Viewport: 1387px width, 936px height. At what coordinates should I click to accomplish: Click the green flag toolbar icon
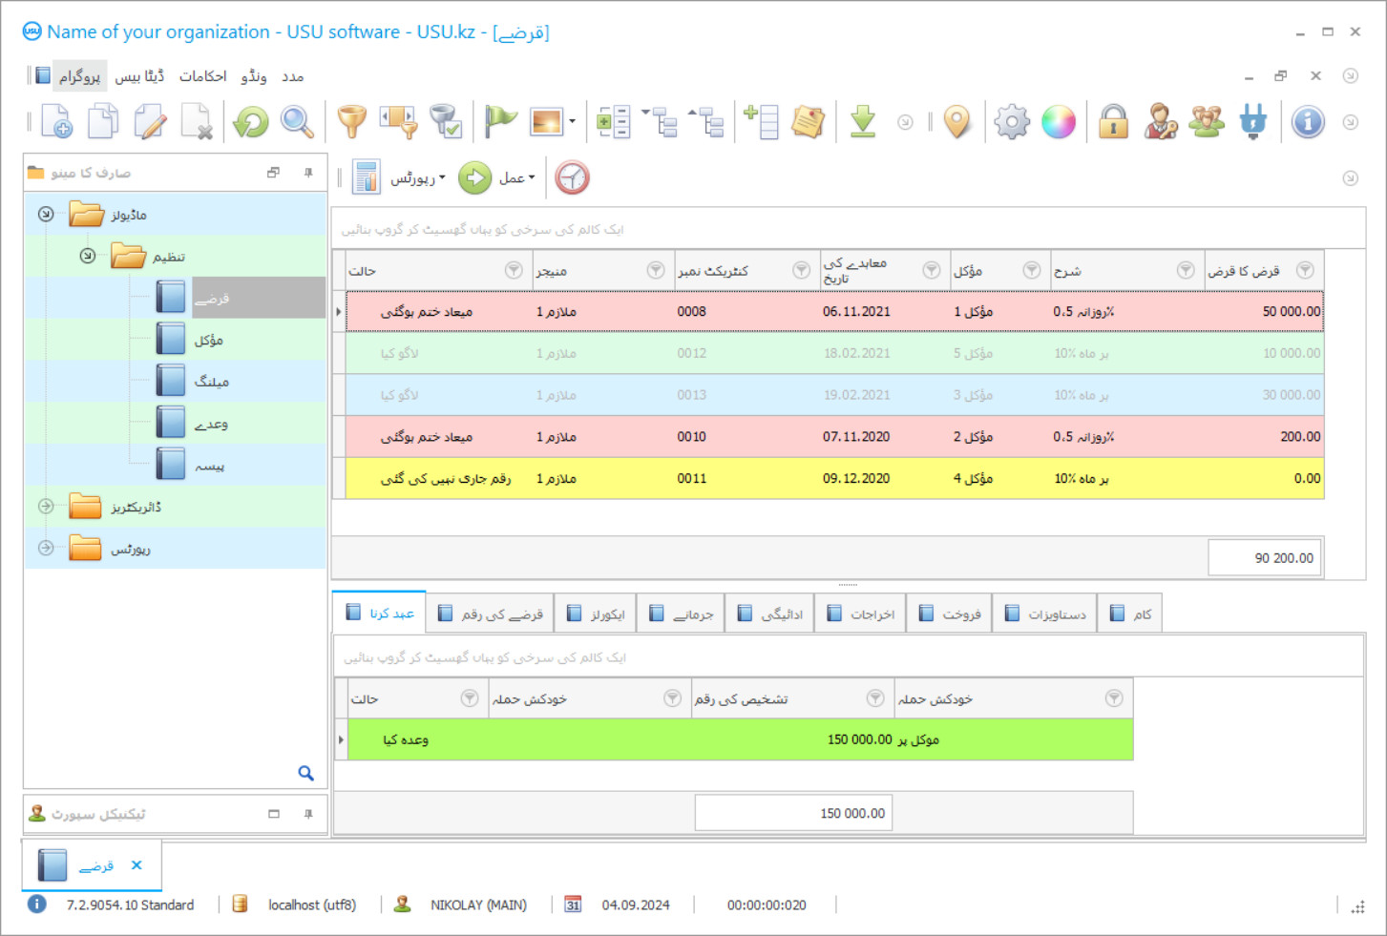[x=499, y=122]
